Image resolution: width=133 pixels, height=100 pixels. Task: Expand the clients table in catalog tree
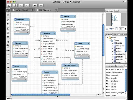[x=112, y=49]
